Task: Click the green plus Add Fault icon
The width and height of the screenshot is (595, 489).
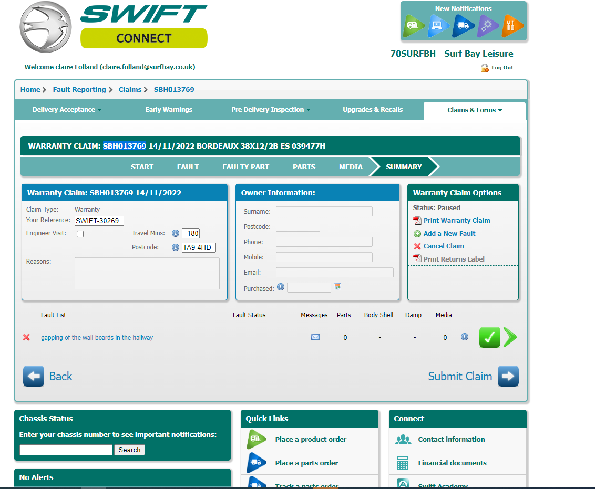Action: click(x=417, y=234)
